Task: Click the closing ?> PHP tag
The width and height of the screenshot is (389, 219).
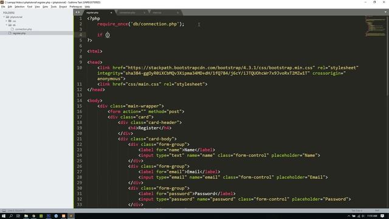Action: (x=89, y=40)
